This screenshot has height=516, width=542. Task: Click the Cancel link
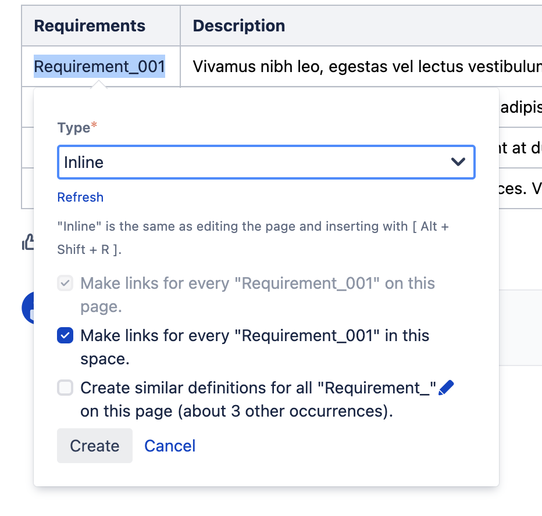pyautogui.click(x=170, y=446)
